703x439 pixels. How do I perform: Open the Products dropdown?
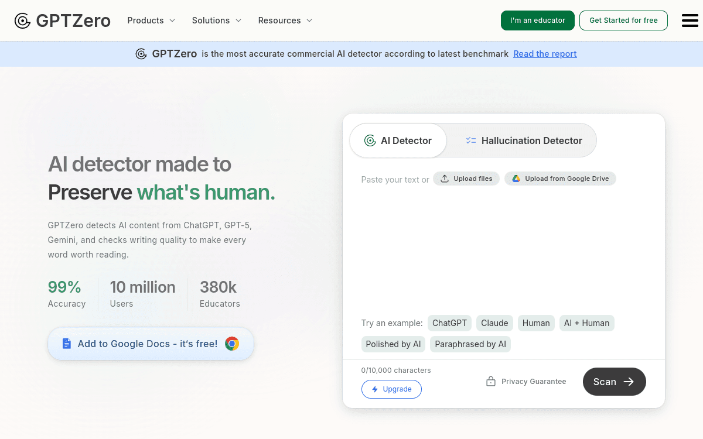pyautogui.click(x=151, y=20)
